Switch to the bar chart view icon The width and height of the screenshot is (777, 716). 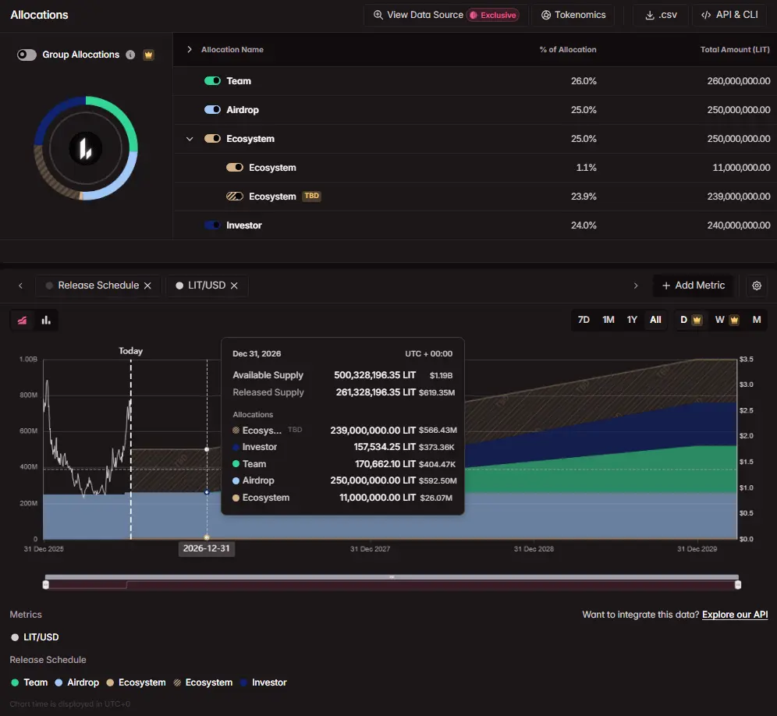click(x=46, y=320)
